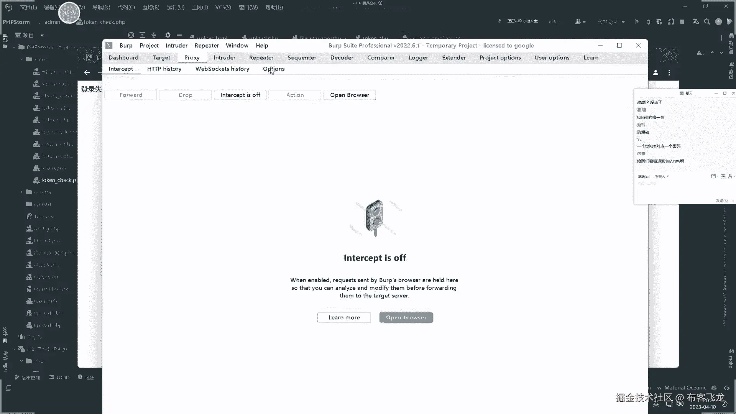Open the project panel settings gear
Viewport: 736px width, 414px height.
(x=168, y=35)
